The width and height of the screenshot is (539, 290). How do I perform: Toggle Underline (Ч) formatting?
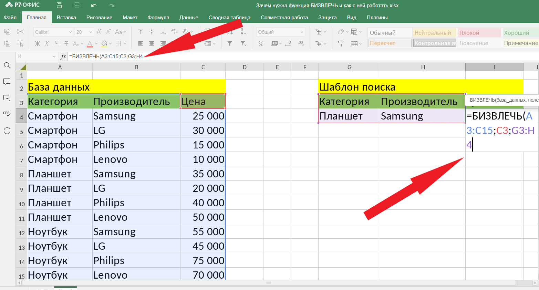56,43
